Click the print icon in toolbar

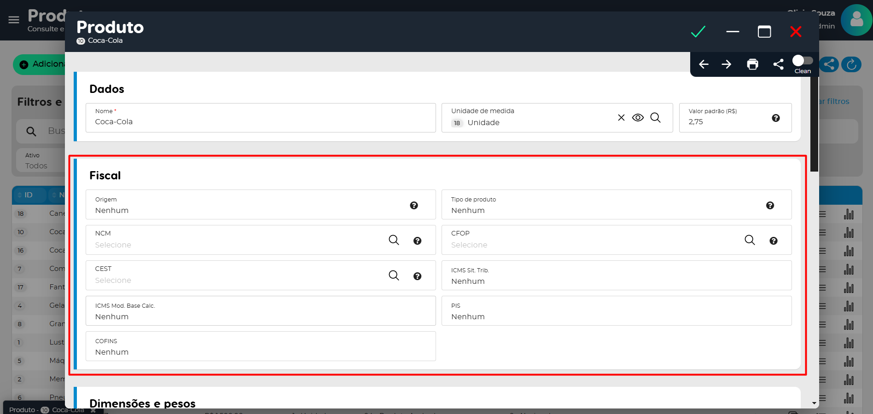click(x=752, y=64)
